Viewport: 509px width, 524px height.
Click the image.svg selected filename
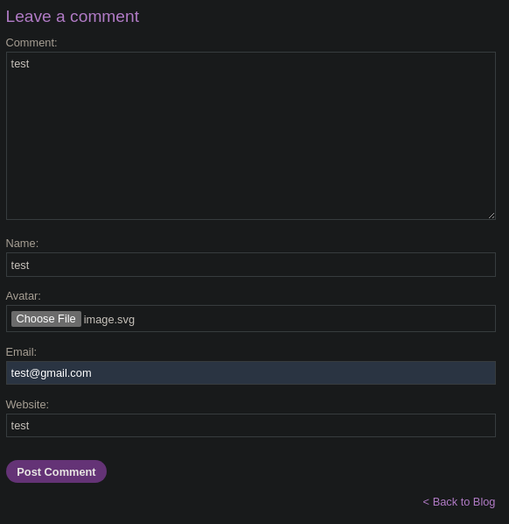[109, 320]
